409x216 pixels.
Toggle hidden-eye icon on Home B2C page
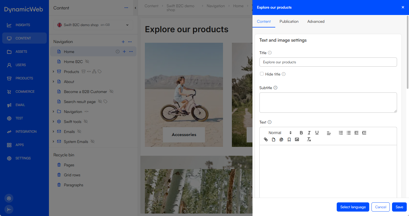[87, 62]
